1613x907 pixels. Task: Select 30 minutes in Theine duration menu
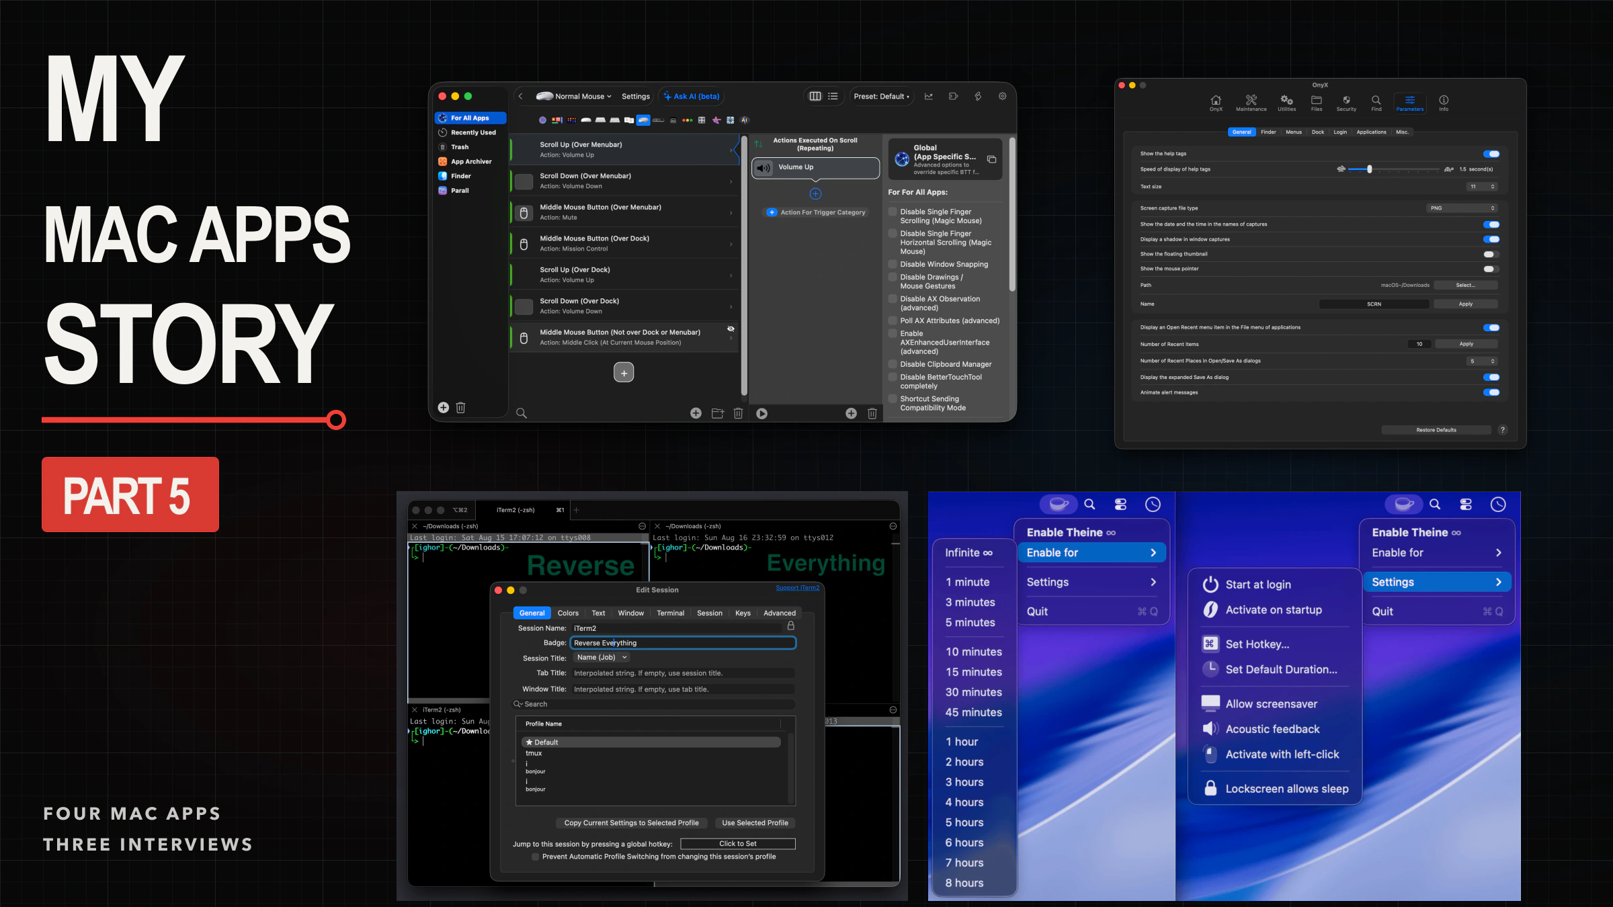tap(973, 692)
